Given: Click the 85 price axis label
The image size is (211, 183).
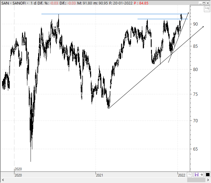Looking at the screenshot, I should pyautogui.click(x=195, y=46).
